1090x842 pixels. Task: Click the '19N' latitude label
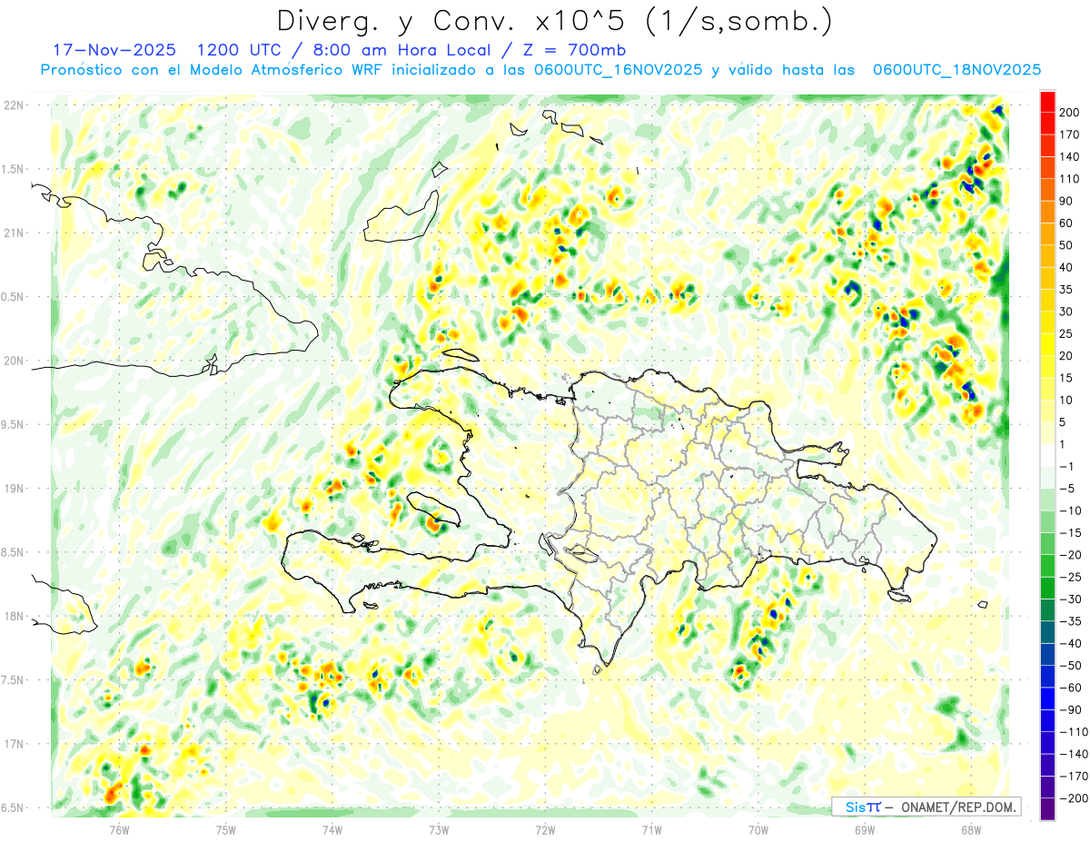(x=15, y=489)
